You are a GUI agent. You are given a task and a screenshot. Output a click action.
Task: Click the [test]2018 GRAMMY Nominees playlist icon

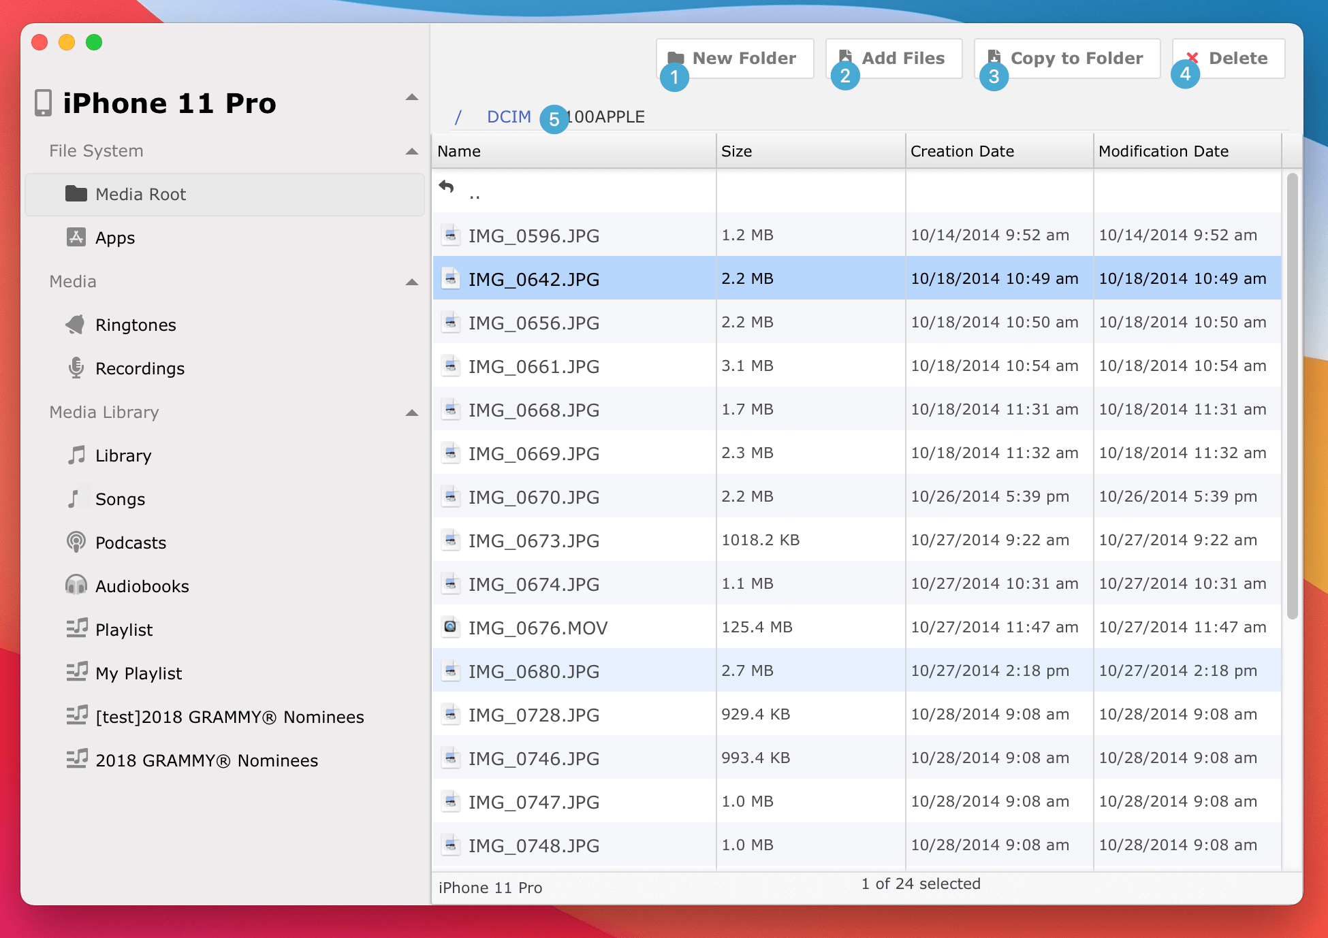(76, 715)
